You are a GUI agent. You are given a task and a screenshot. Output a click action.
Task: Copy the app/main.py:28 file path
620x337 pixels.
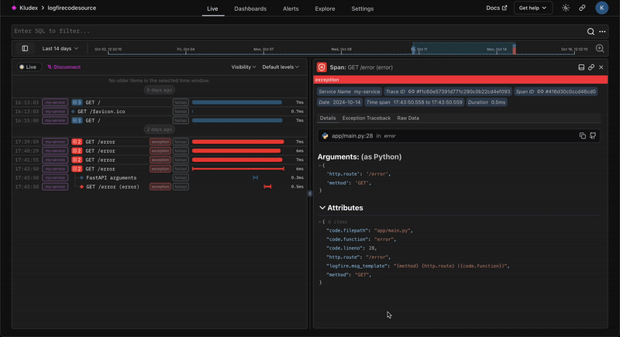click(582, 136)
